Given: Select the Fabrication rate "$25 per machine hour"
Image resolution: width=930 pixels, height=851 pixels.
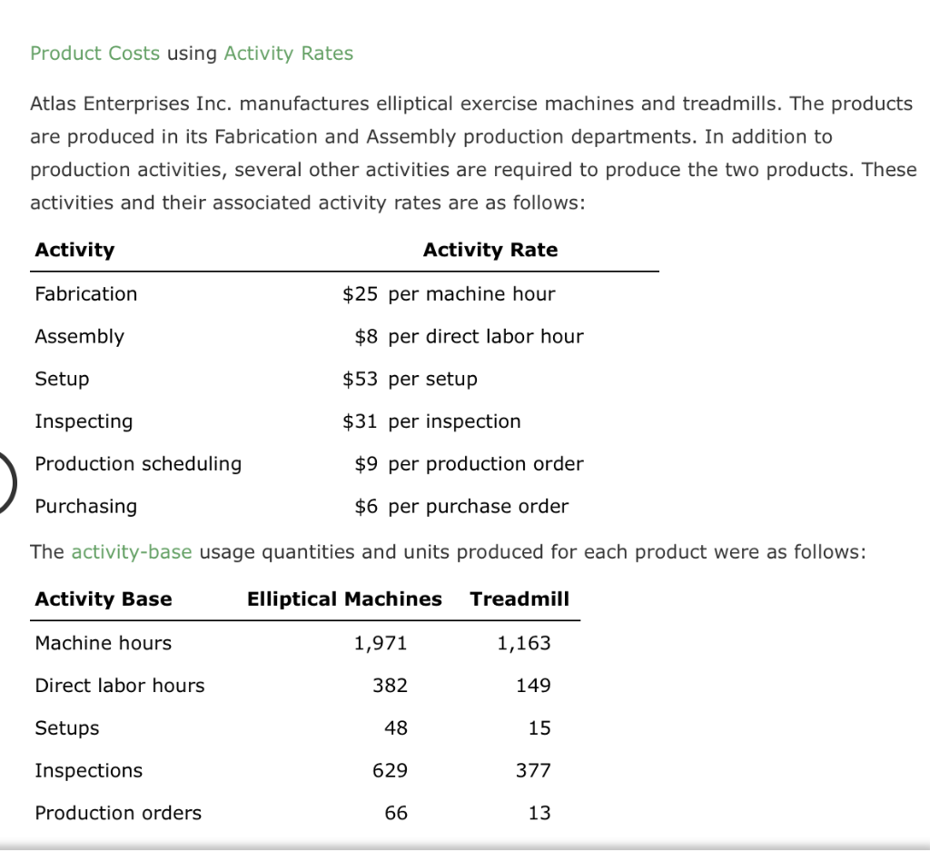Looking at the screenshot, I should pyautogui.click(x=448, y=294).
